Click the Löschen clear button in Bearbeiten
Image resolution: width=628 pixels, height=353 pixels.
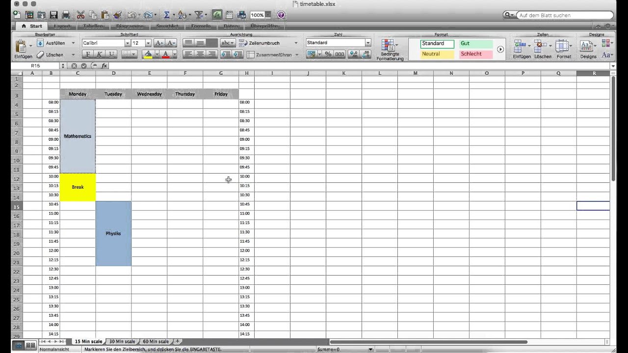click(x=50, y=55)
